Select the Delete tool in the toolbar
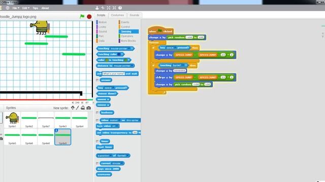Viewport: 325px width, 182px height. [103, 8]
